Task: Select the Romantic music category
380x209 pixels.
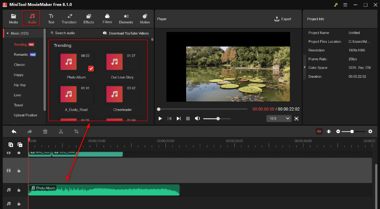Action: click(x=21, y=55)
